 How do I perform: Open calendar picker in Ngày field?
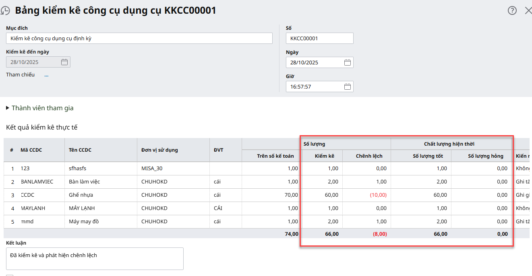coord(348,62)
